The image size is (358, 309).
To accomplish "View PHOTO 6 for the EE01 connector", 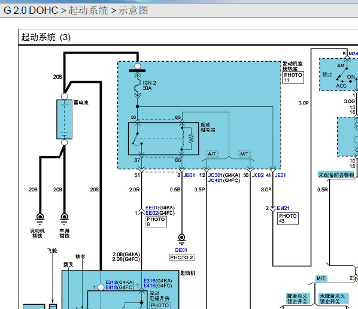I will [x=156, y=221].
